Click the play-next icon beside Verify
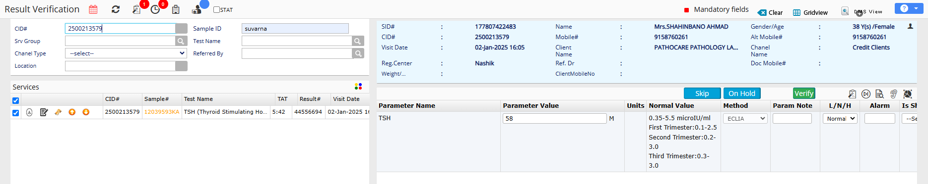 866,93
